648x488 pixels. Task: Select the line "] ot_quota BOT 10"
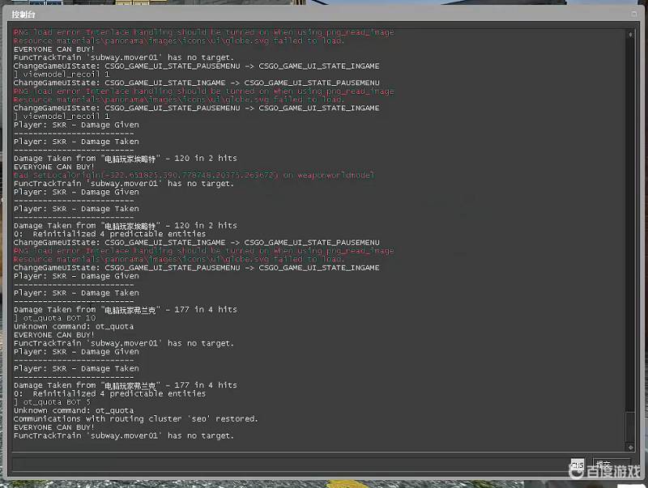(x=54, y=318)
